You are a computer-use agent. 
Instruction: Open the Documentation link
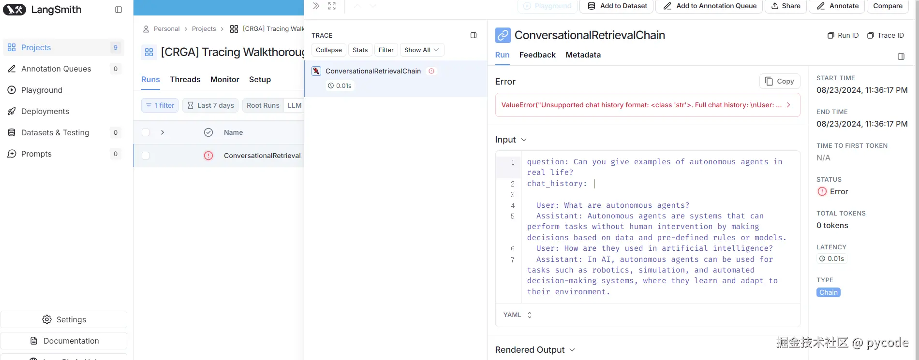(x=64, y=341)
